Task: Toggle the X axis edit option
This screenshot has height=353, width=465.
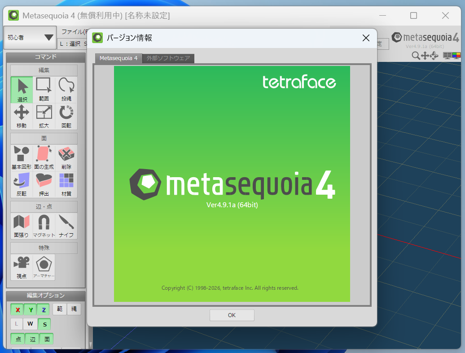Action: click(18, 309)
